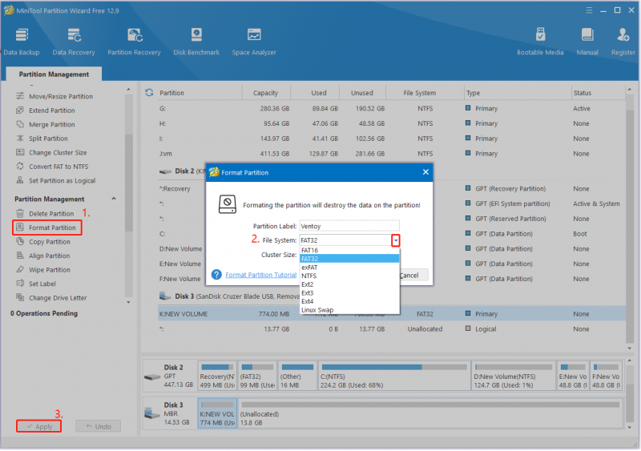Select Linux Swap in the list

tap(349, 310)
